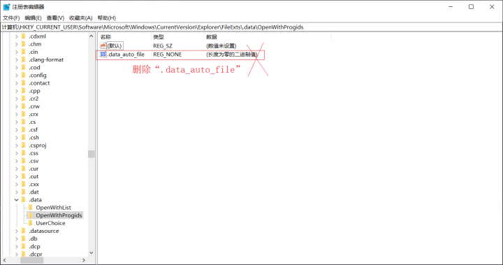Click the .cpp folder icon

pos(24,91)
